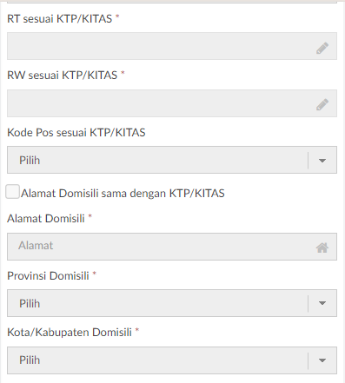Click pencil icon in RW sesuai KTP/KITAS field
345x383 pixels.
click(x=322, y=104)
